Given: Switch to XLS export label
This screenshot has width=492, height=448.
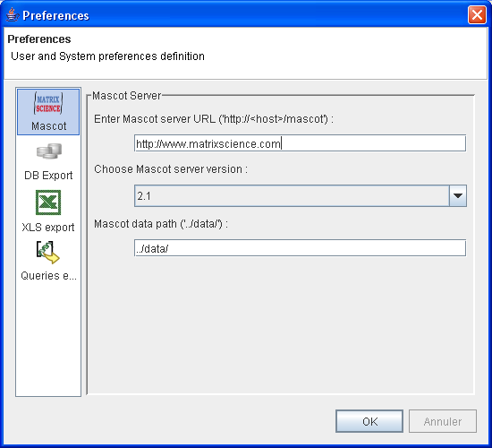Looking at the screenshot, I should coord(48,227).
